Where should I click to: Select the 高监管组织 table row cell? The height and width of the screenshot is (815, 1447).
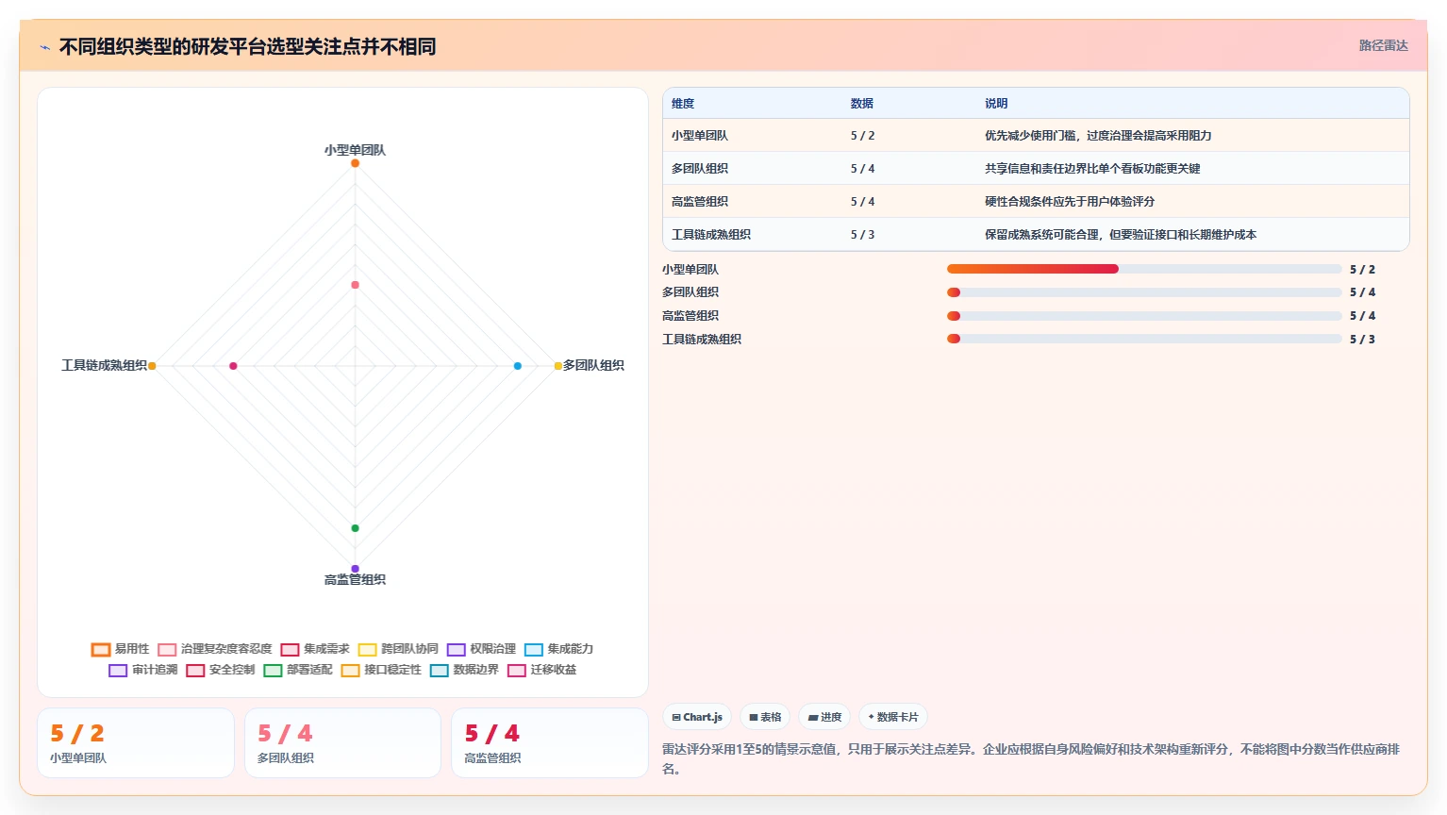[700, 202]
